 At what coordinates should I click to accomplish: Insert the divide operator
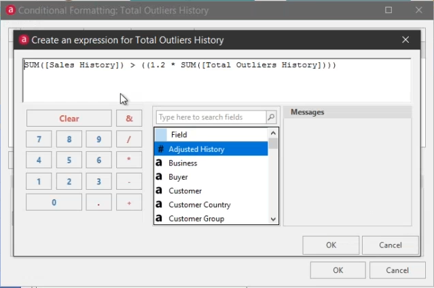click(129, 139)
